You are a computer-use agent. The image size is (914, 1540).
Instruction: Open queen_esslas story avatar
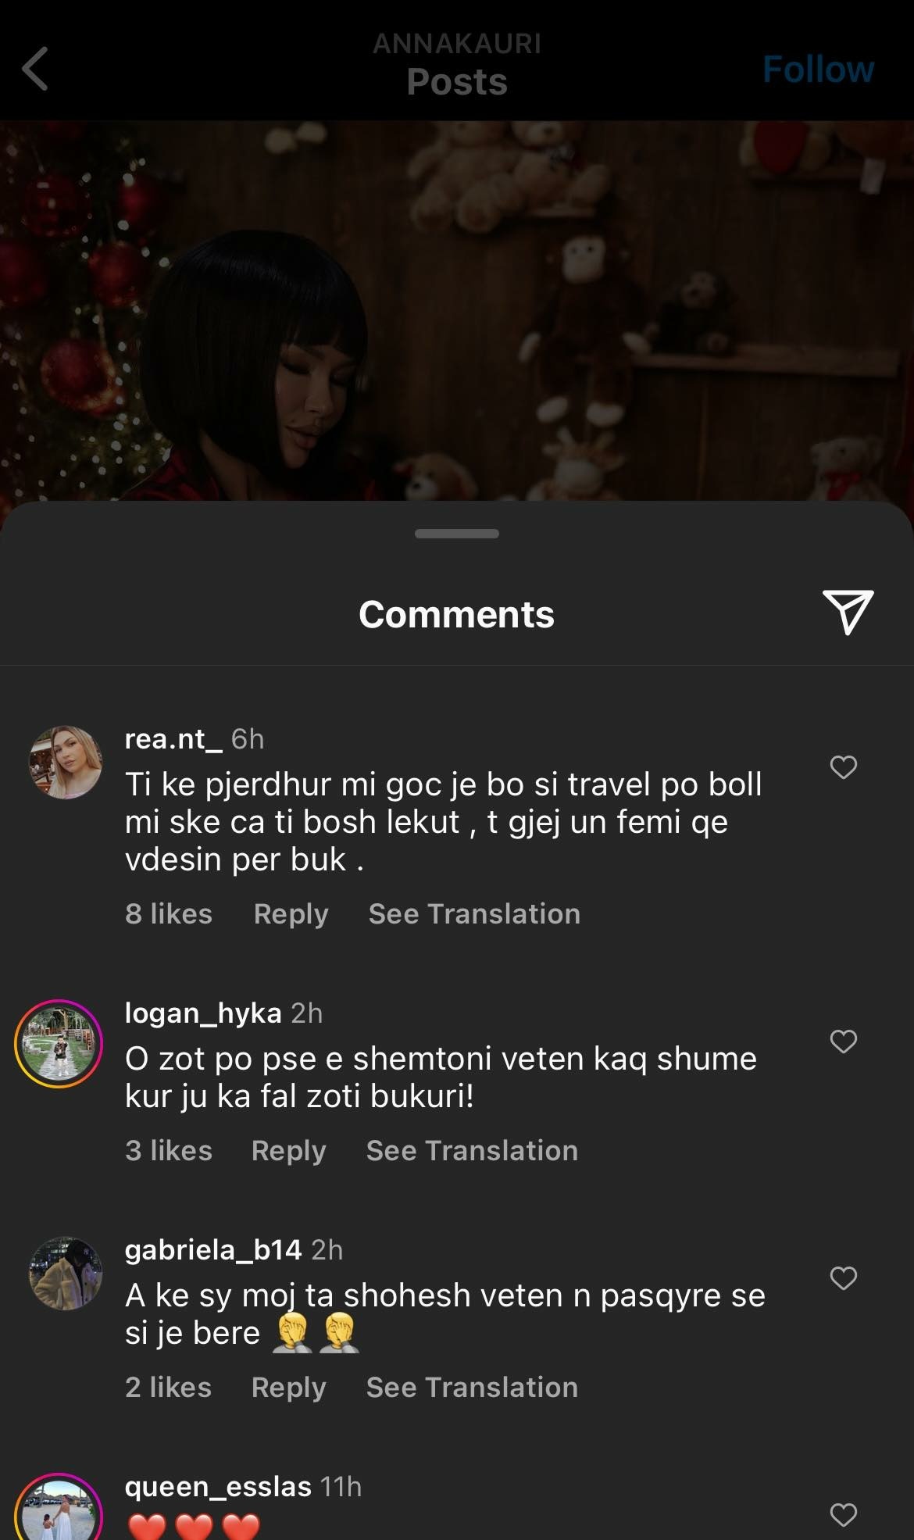click(59, 1508)
